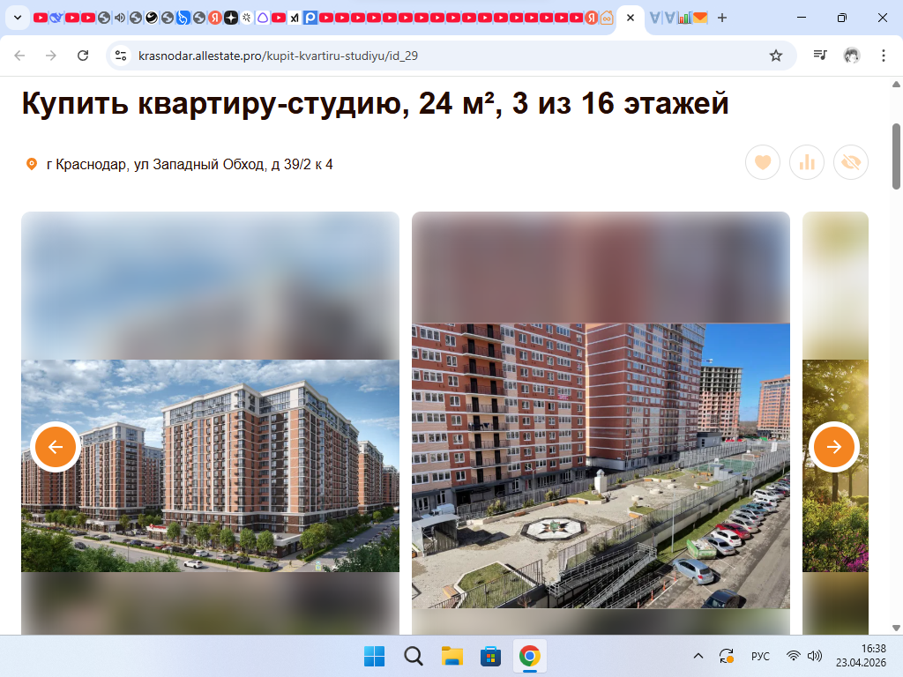Click sync status tray icon
The height and width of the screenshot is (677, 903).
(x=727, y=656)
